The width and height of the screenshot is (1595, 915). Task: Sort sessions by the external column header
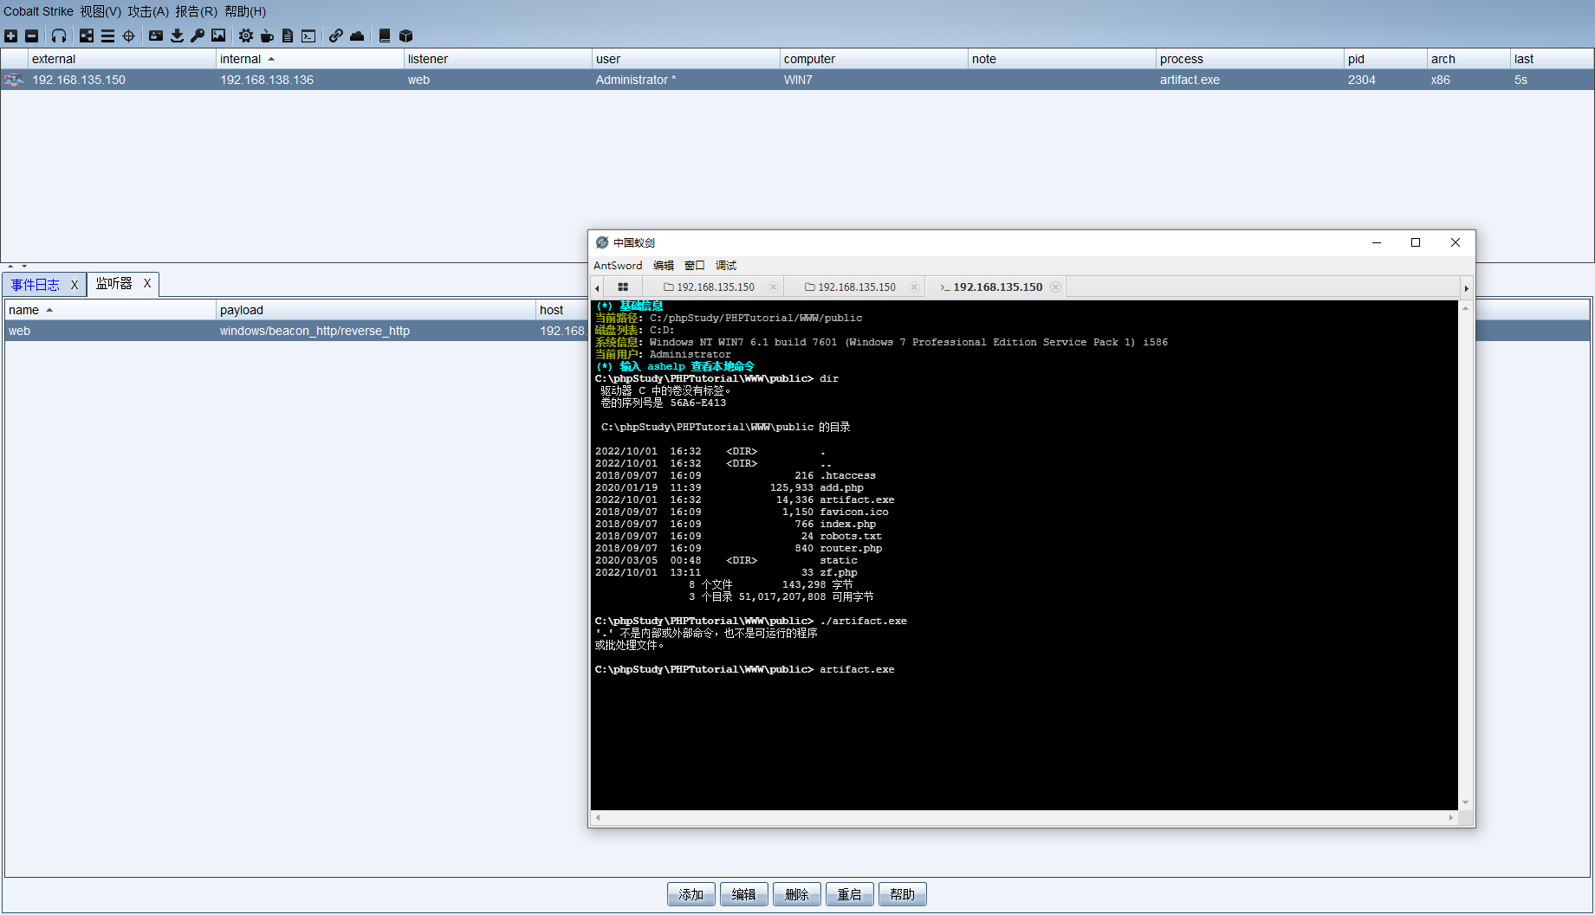pos(121,59)
